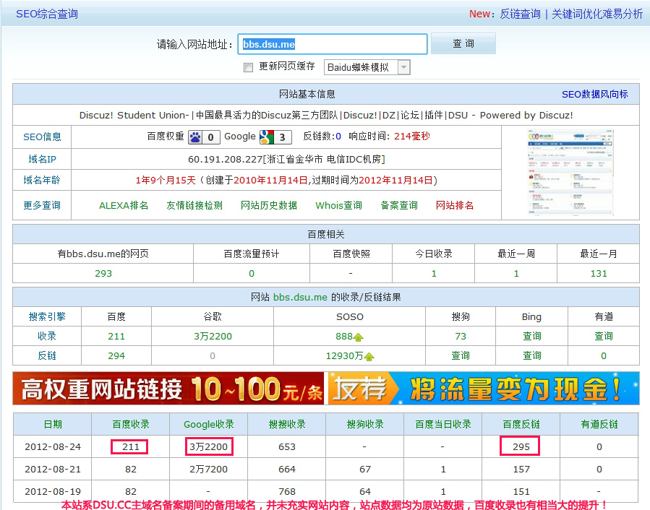Click the 搜索引擎 row header
Image resolution: width=650 pixels, height=510 pixels.
[47, 317]
